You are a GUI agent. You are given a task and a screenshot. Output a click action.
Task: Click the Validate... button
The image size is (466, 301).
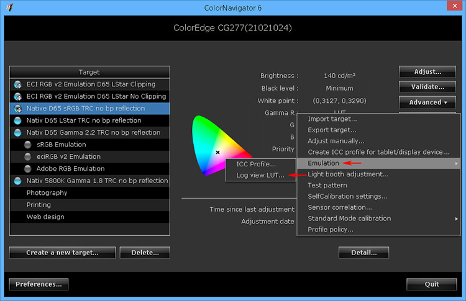427,87
